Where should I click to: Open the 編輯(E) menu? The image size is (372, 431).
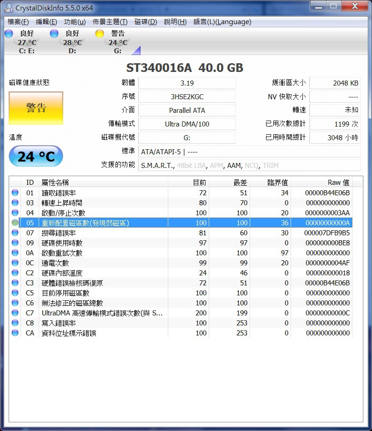[46, 22]
